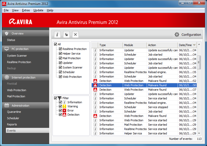Open Mail Protection in sidebar
This screenshot has width=207, height=146.
coord(16,96)
